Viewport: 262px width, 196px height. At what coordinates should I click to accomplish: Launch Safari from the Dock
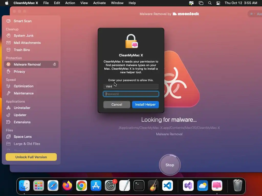tap(53, 186)
